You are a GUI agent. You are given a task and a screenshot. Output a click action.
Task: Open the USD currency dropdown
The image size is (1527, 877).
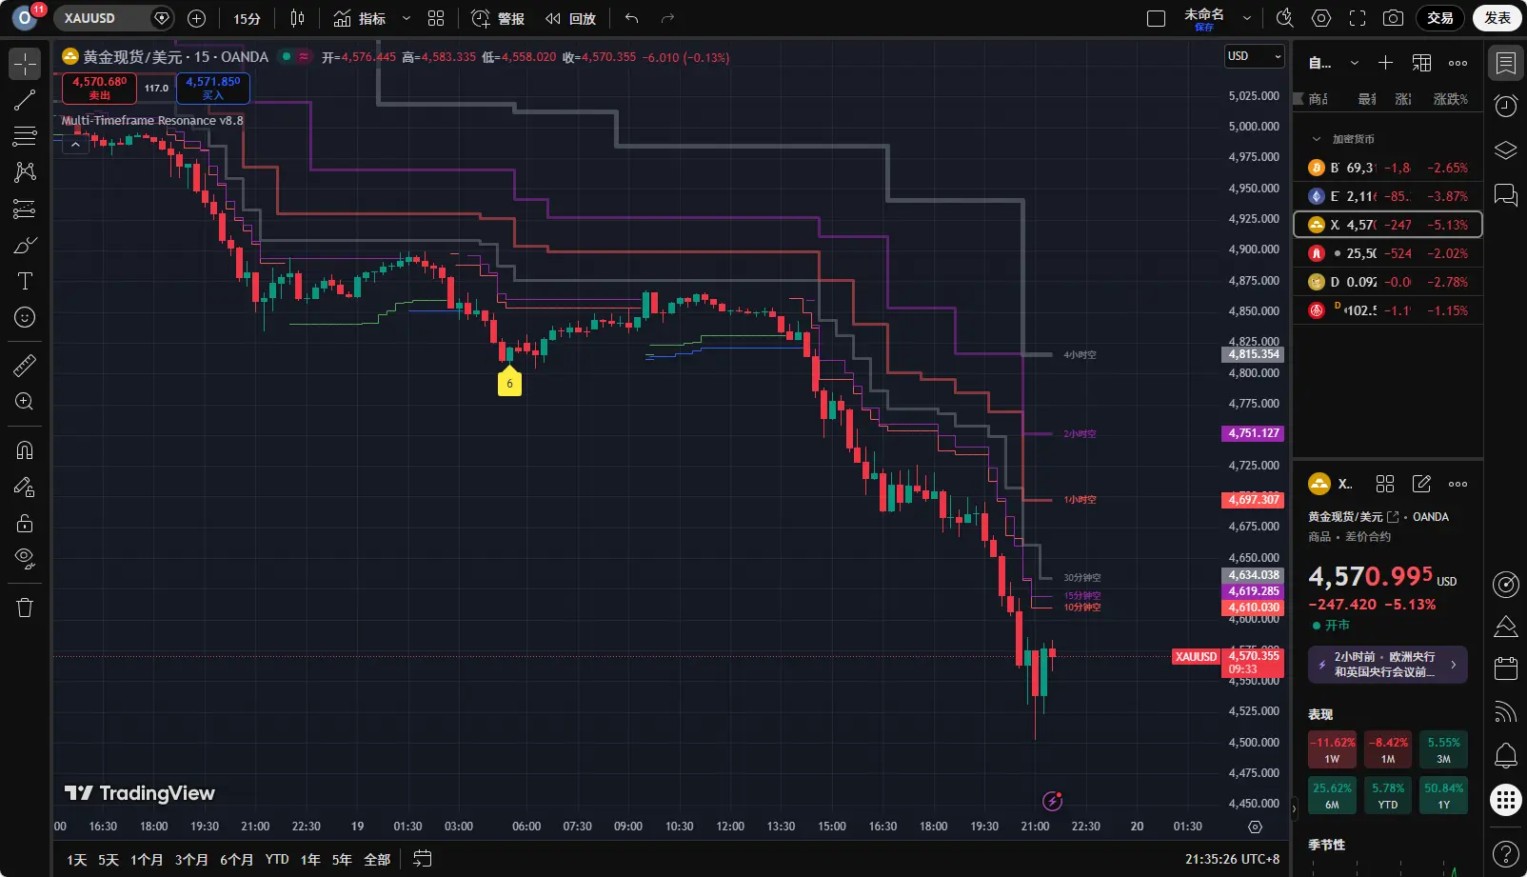(x=1255, y=56)
